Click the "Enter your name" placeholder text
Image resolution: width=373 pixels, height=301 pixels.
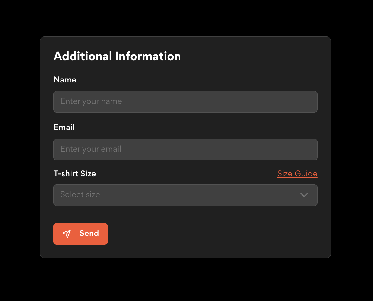coord(91,101)
